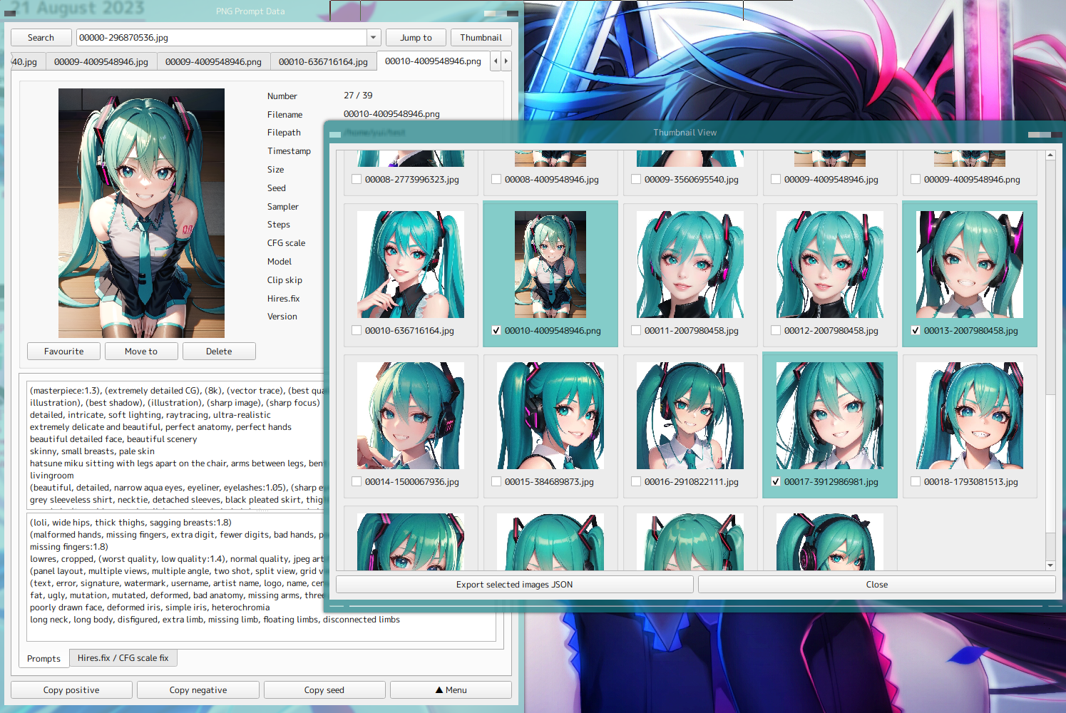
Task: Click the 00011-2007980458.jpg thumbnail image
Action: (690, 265)
